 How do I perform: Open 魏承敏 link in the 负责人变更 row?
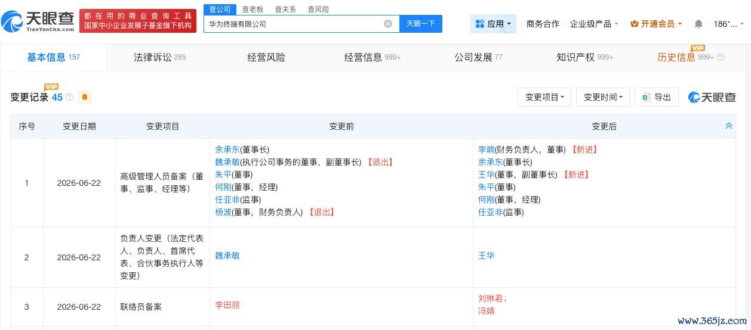227,256
